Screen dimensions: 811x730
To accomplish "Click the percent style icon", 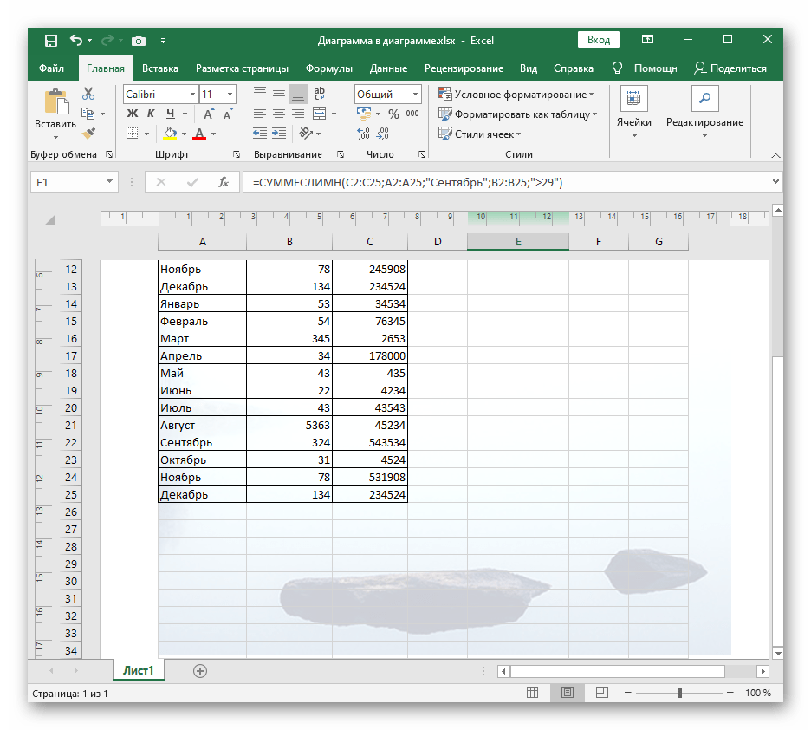I will (x=393, y=114).
